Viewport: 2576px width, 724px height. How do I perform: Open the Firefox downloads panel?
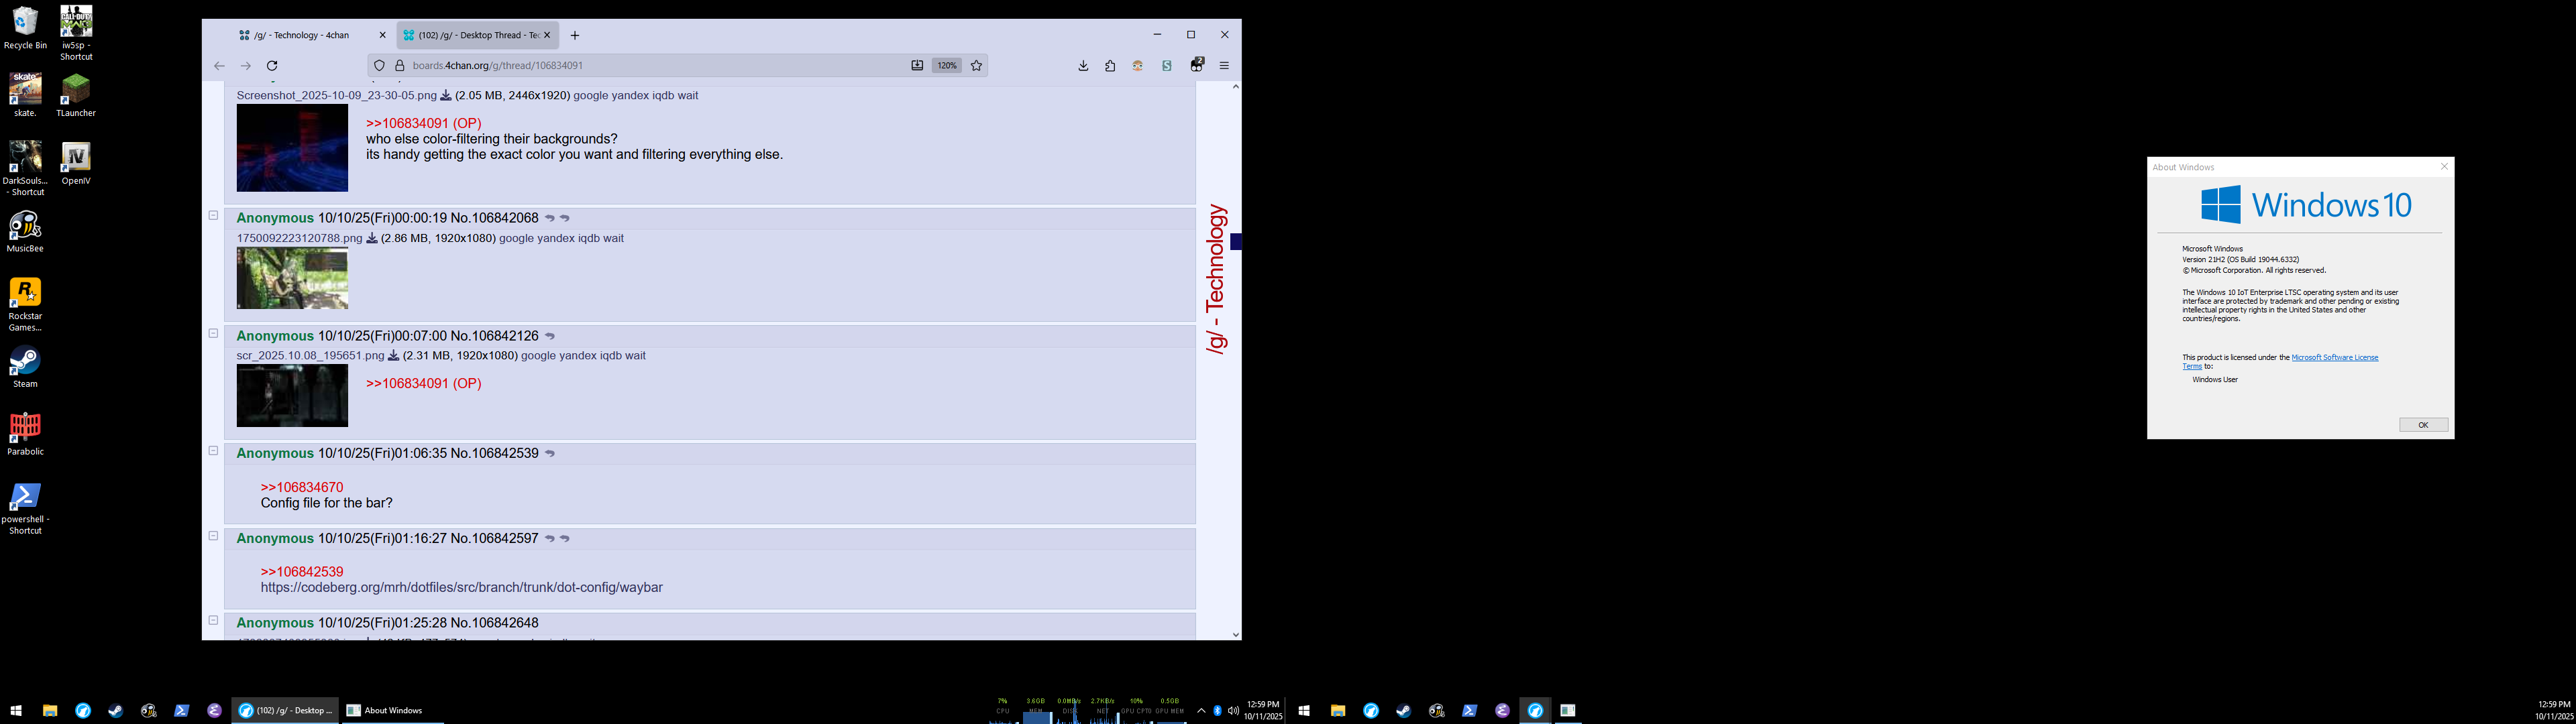click(1083, 66)
